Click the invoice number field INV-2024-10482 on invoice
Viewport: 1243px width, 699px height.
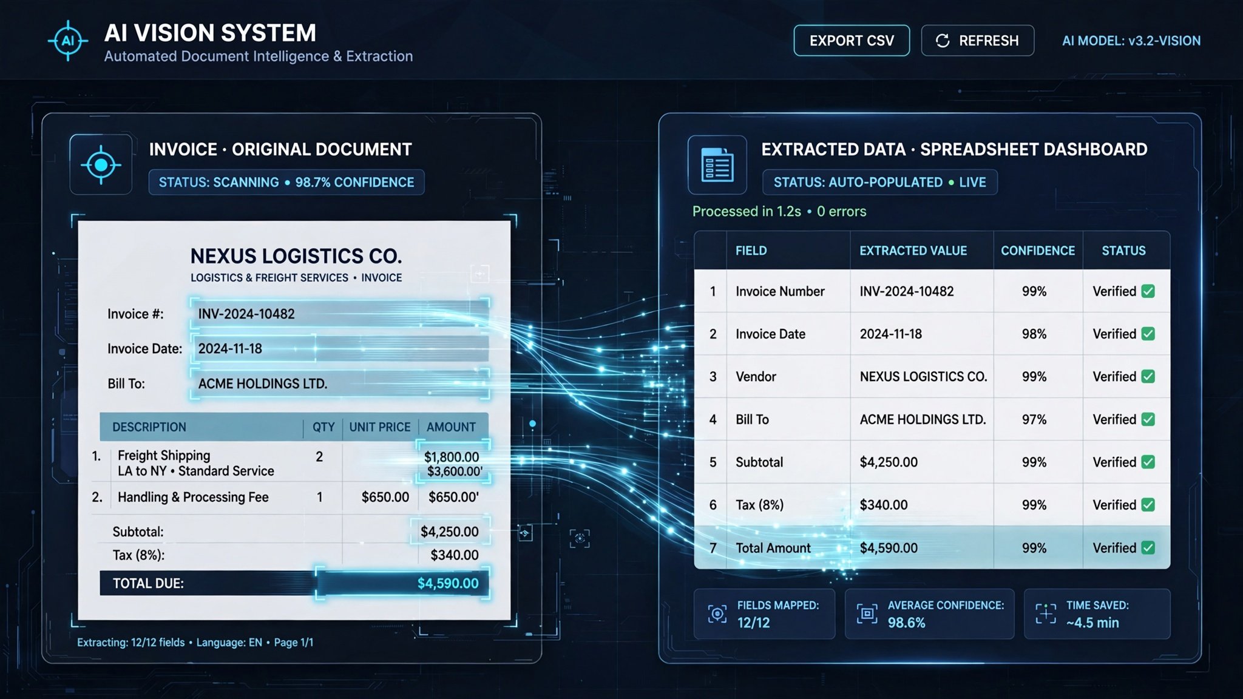[x=340, y=314]
